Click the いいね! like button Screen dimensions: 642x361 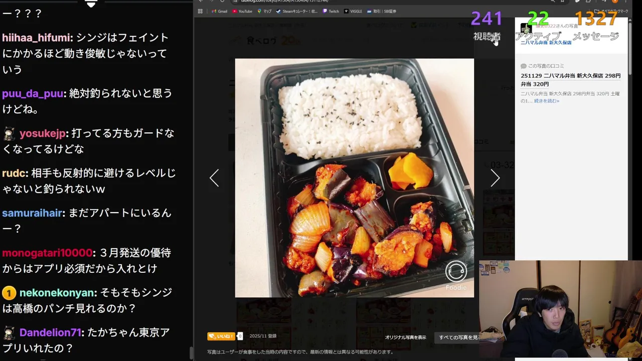coord(221,336)
